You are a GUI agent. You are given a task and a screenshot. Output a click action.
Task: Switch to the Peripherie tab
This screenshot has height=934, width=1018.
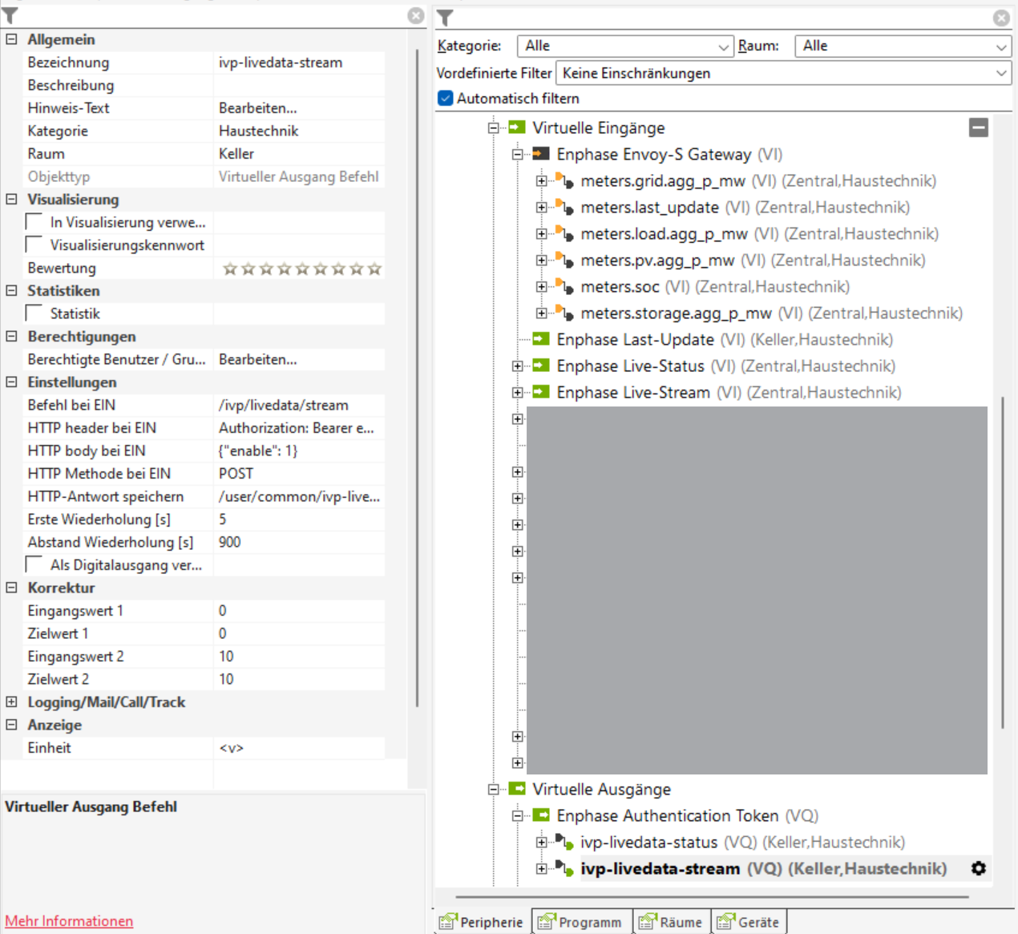482,922
